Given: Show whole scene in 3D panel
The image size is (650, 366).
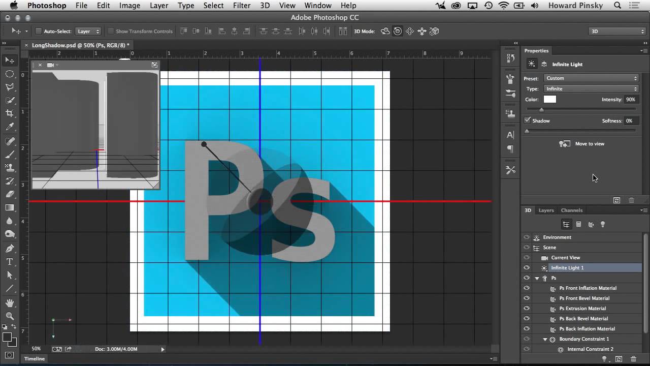Looking at the screenshot, I should coord(566,224).
